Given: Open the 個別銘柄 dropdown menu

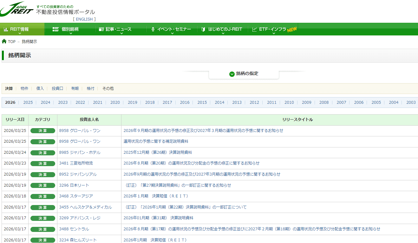Looking at the screenshot, I should pyautogui.click(x=70, y=29).
